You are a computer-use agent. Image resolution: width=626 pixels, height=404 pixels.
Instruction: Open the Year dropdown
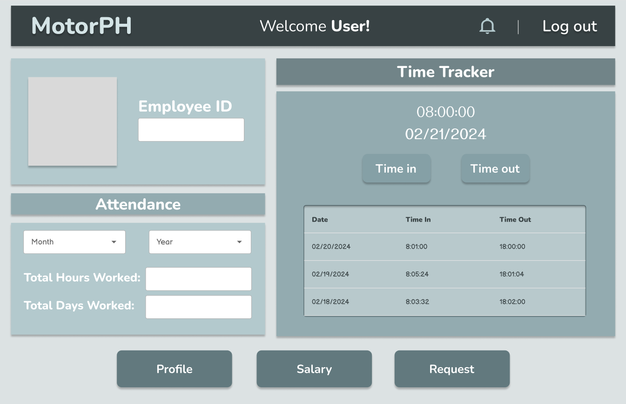point(200,242)
